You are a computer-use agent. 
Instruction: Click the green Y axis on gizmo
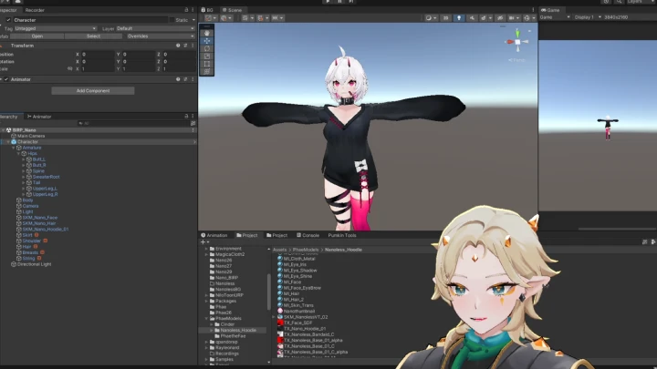tap(517, 33)
